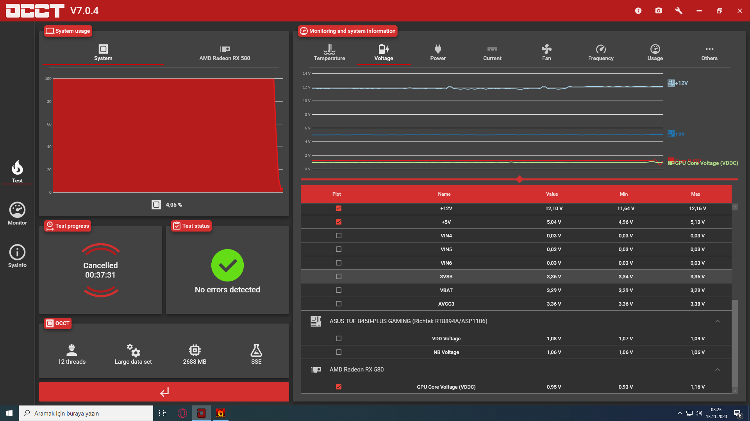Click the ASUS motherboard icon
This screenshot has width=750, height=421.
point(316,321)
